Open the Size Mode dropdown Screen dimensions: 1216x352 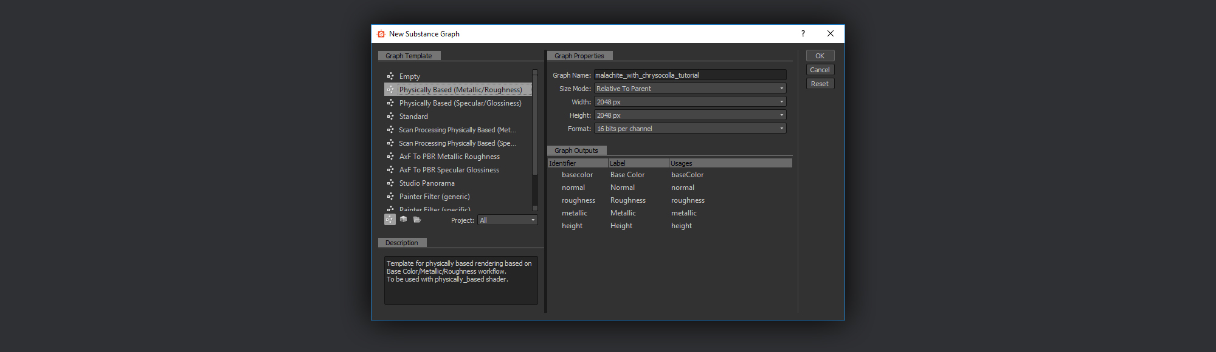point(690,89)
